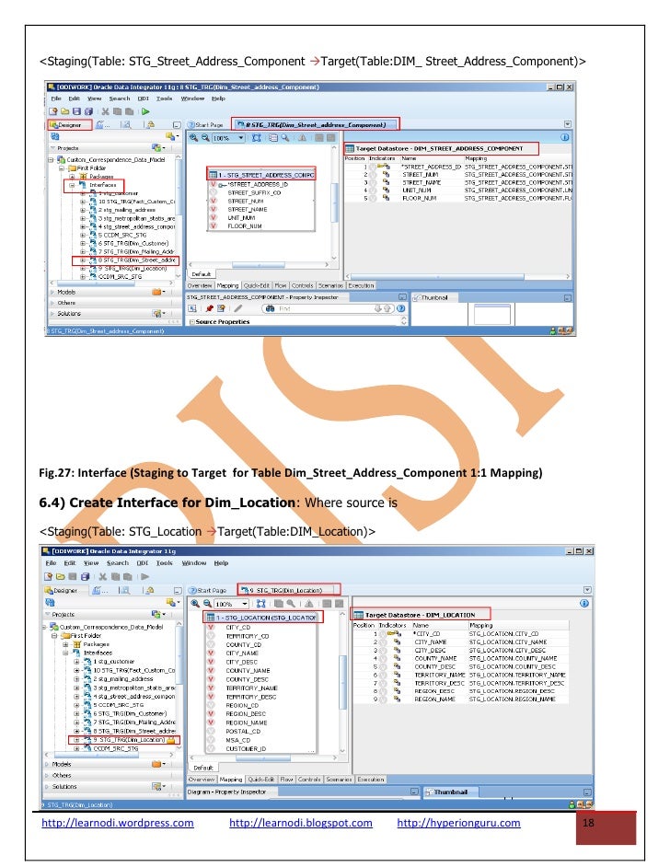Open Tools menu in lower ODI window
This screenshot has height=867, width=670.
(164, 563)
